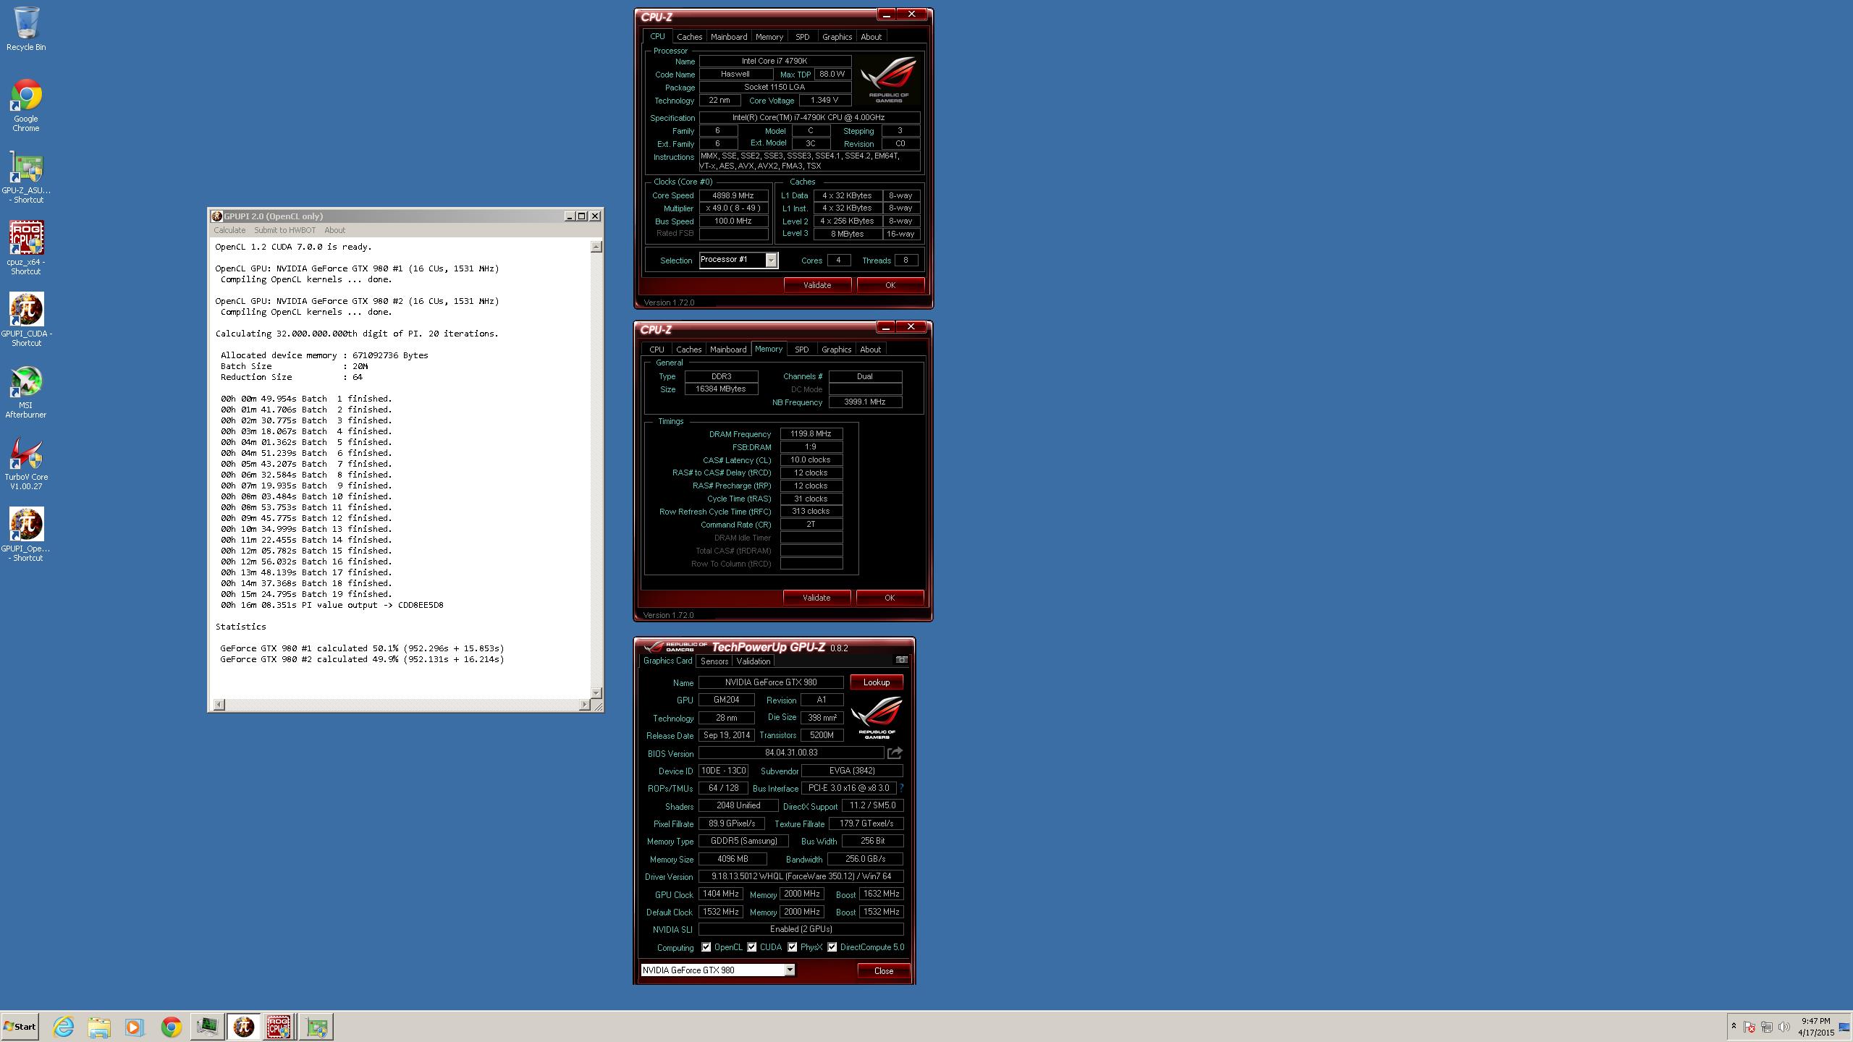1853x1042 pixels.
Task: Open Memory tab in top CPU-Z window
Action: 769,37
